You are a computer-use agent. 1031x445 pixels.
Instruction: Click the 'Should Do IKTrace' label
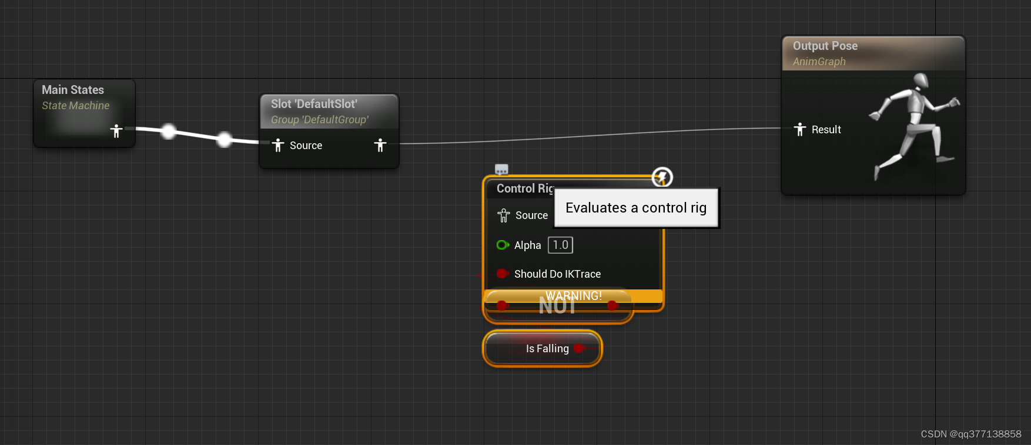pos(557,274)
